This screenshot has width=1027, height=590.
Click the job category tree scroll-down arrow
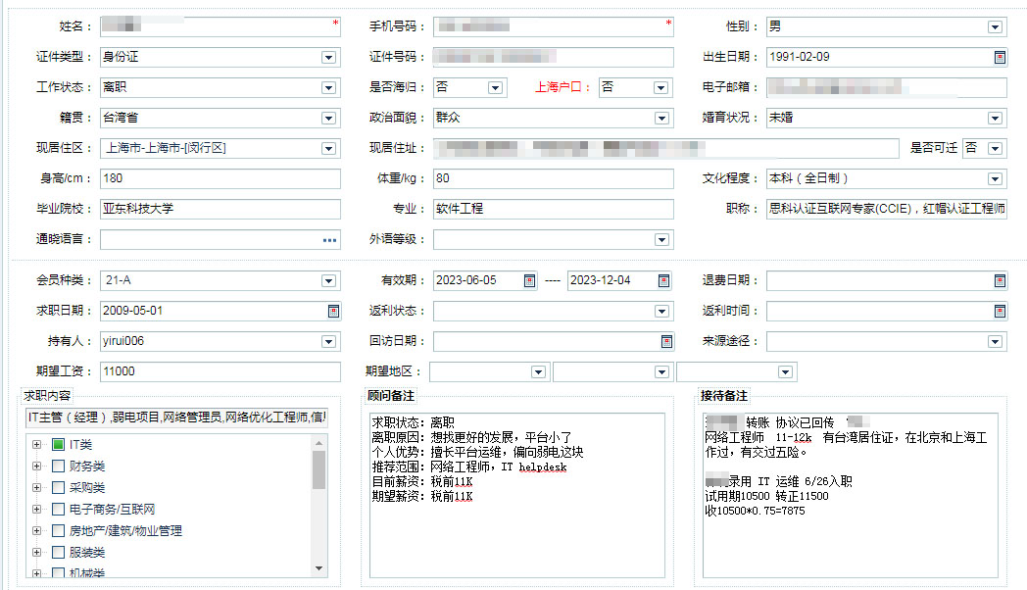click(x=318, y=568)
